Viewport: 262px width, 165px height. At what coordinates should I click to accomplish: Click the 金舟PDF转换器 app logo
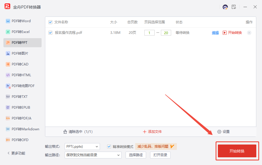(7, 7)
